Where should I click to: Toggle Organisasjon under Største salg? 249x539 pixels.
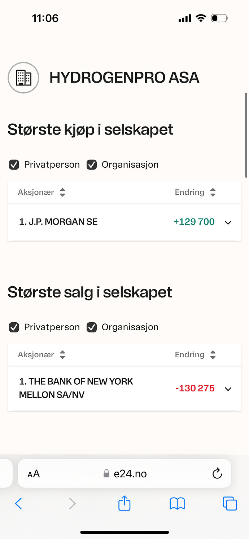point(92,327)
